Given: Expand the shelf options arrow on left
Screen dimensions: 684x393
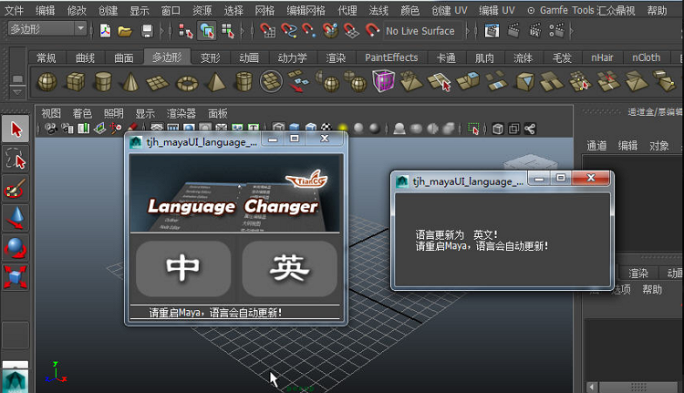Looking at the screenshot, I should (17, 91).
